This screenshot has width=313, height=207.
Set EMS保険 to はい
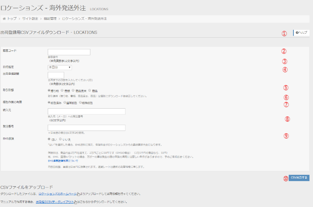(x=49, y=139)
